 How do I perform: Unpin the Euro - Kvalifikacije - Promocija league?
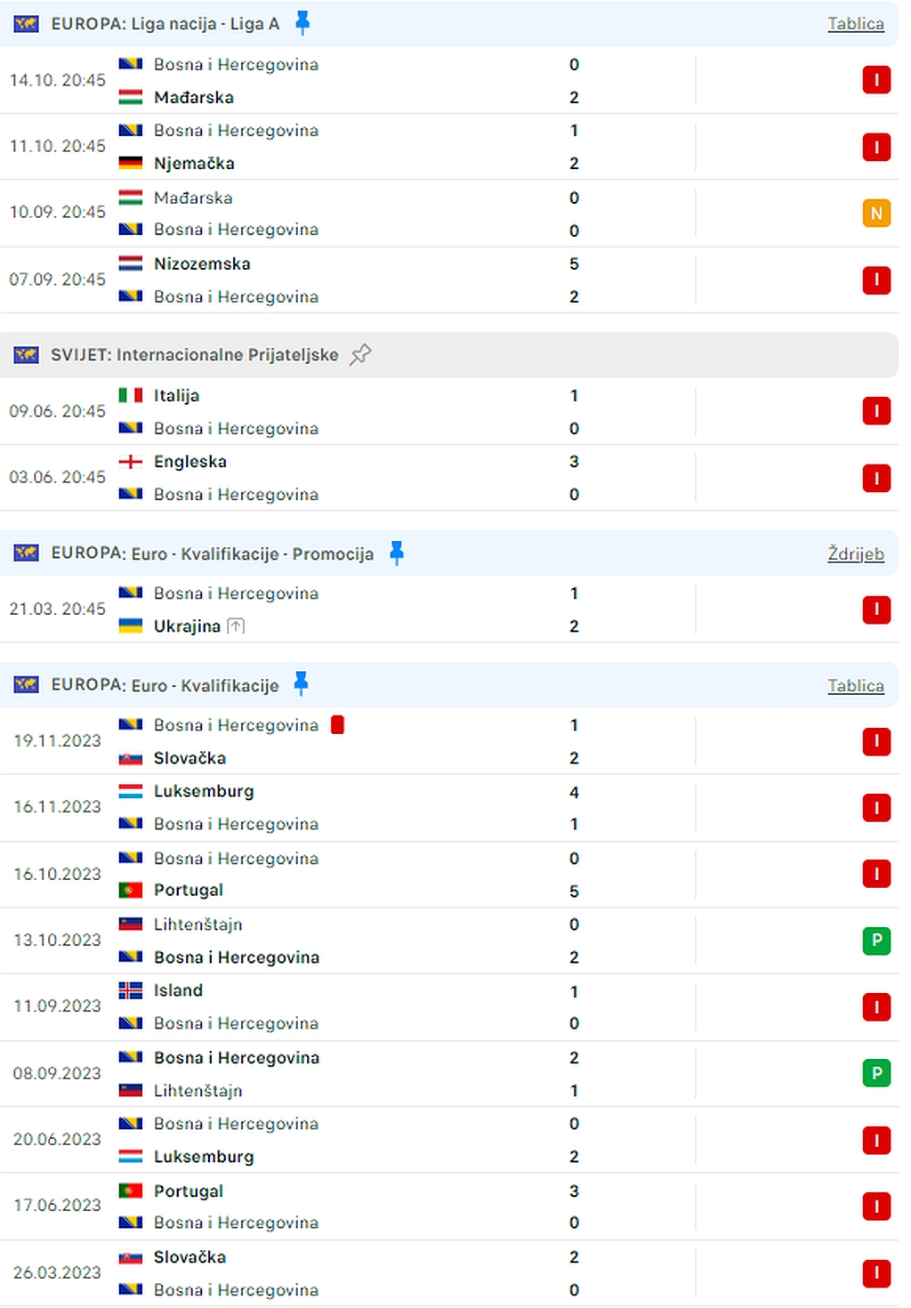click(x=397, y=553)
